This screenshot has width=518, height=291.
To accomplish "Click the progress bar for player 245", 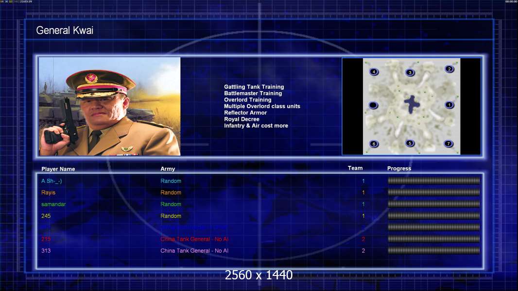I will [433, 216].
